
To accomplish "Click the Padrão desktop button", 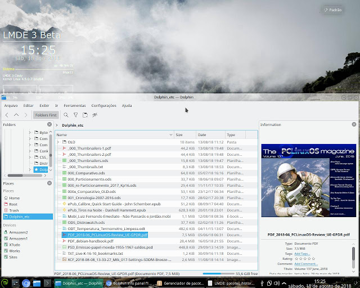I will pyautogui.click(x=332, y=10).
